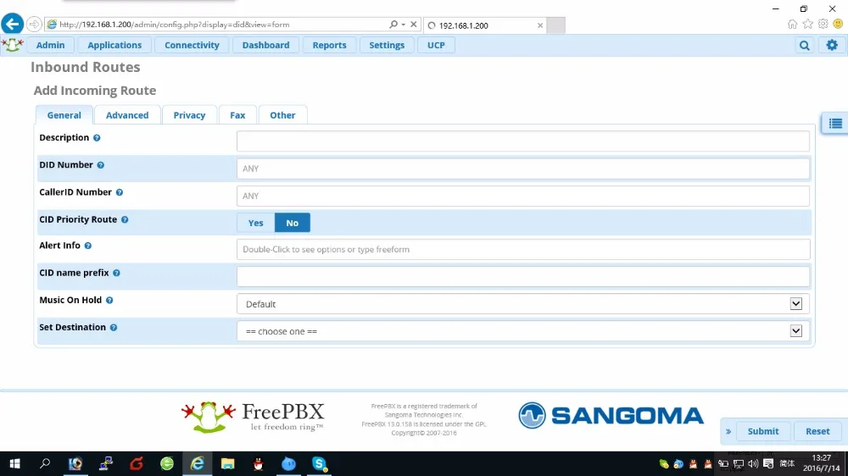Switch to the Fax tab
Screen dimensions: 848x476
pyautogui.click(x=237, y=115)
